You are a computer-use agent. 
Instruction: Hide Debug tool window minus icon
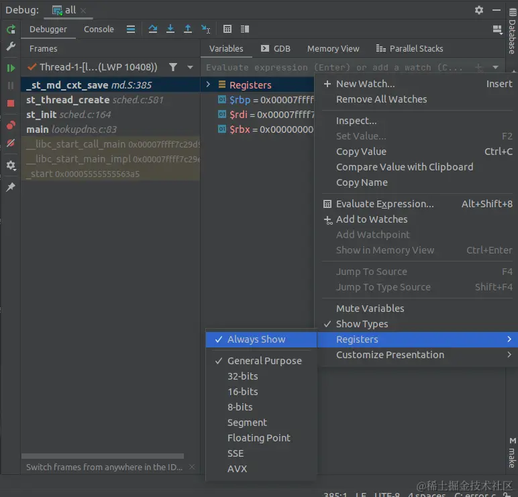click(x=497, y=10)
